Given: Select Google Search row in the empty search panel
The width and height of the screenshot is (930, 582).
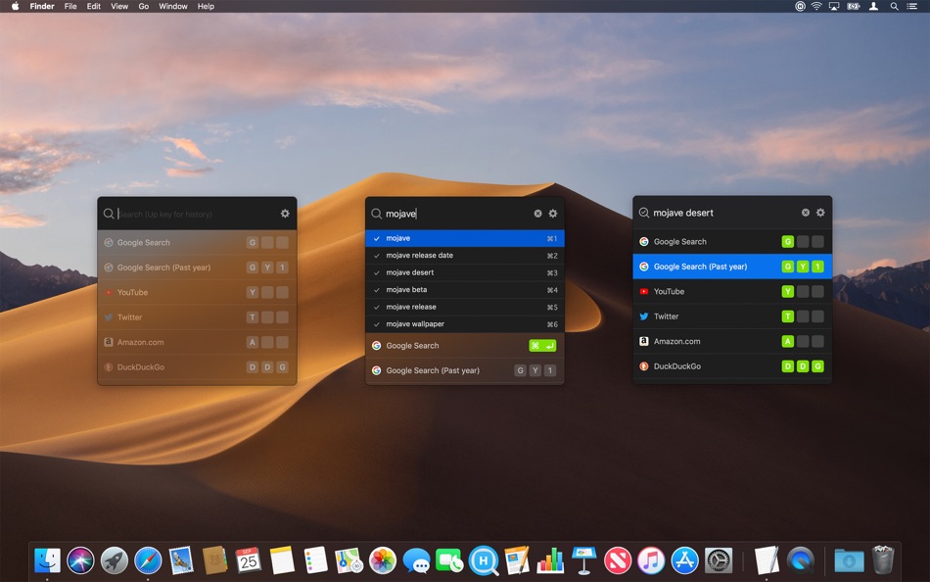Looking at the screenshot, I should (197, 242).
